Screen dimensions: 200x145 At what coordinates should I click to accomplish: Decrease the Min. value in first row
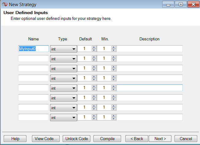point(114,50)
